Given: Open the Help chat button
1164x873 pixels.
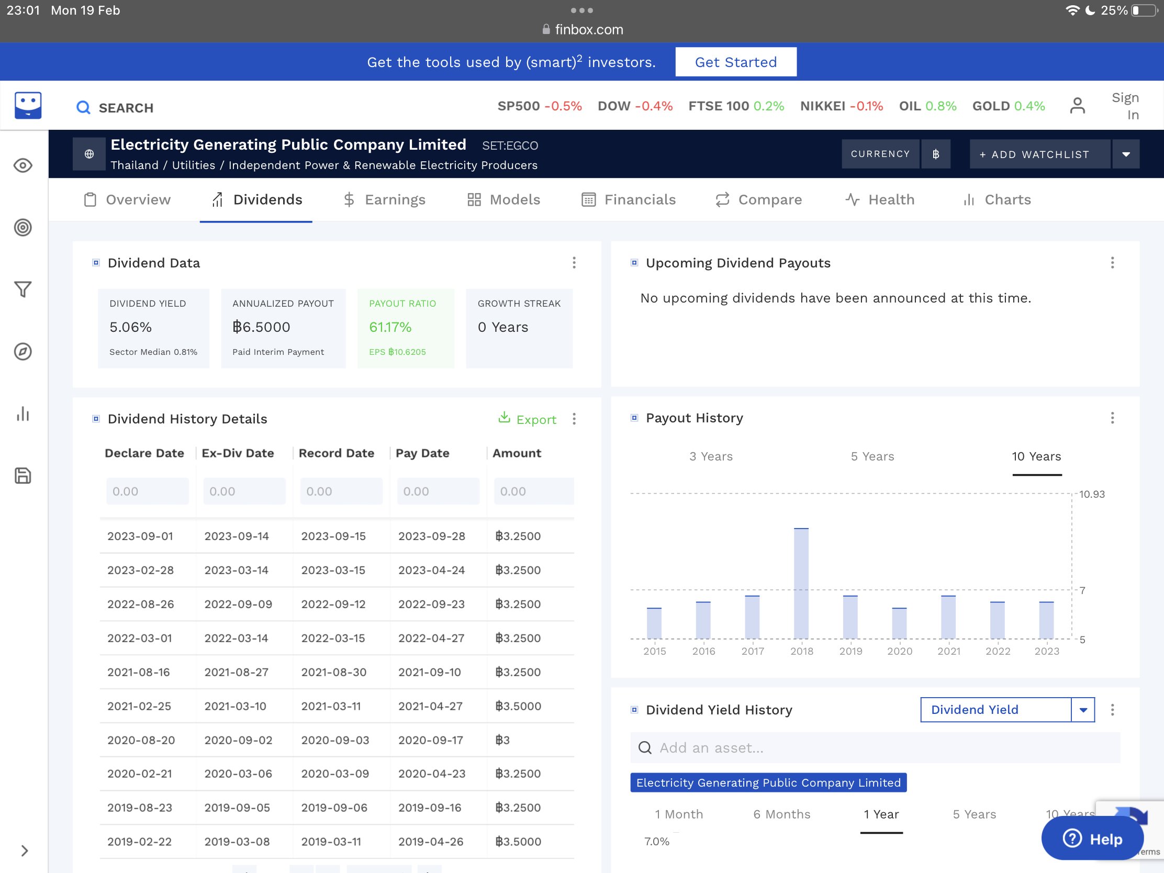Looking at the screenshot, I should tap(1092, 838).
